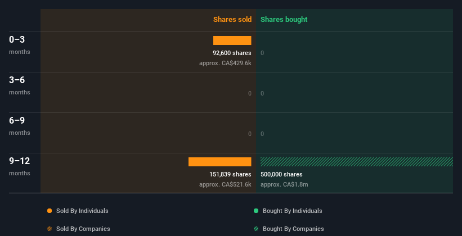Click the 3–6 months row label
This screenshot has height=236, width=462.
pos(20,85)
